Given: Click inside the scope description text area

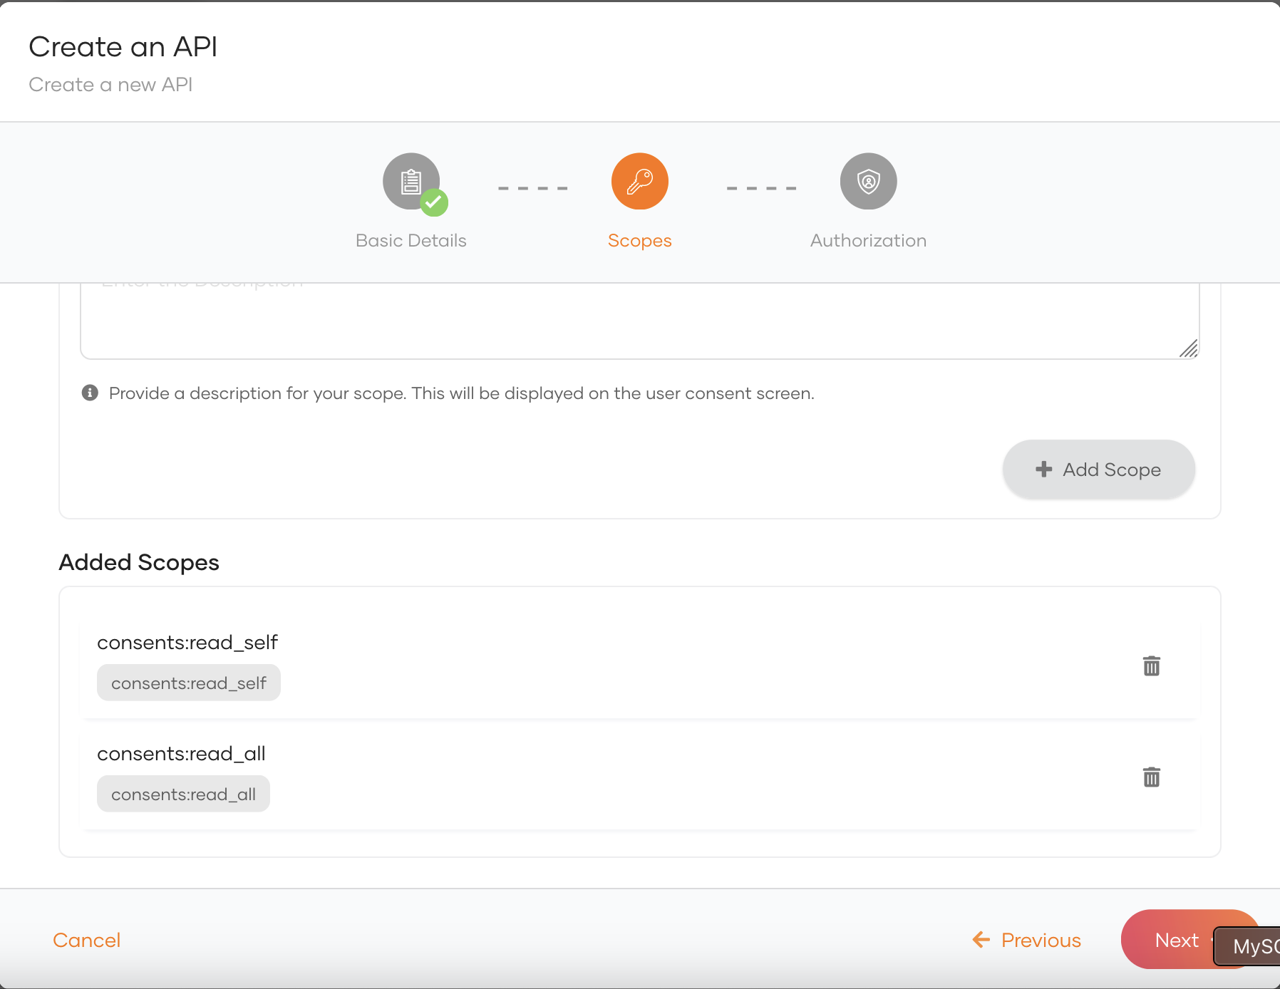Looking at the screenshot, I should click(x=639, y=321).
